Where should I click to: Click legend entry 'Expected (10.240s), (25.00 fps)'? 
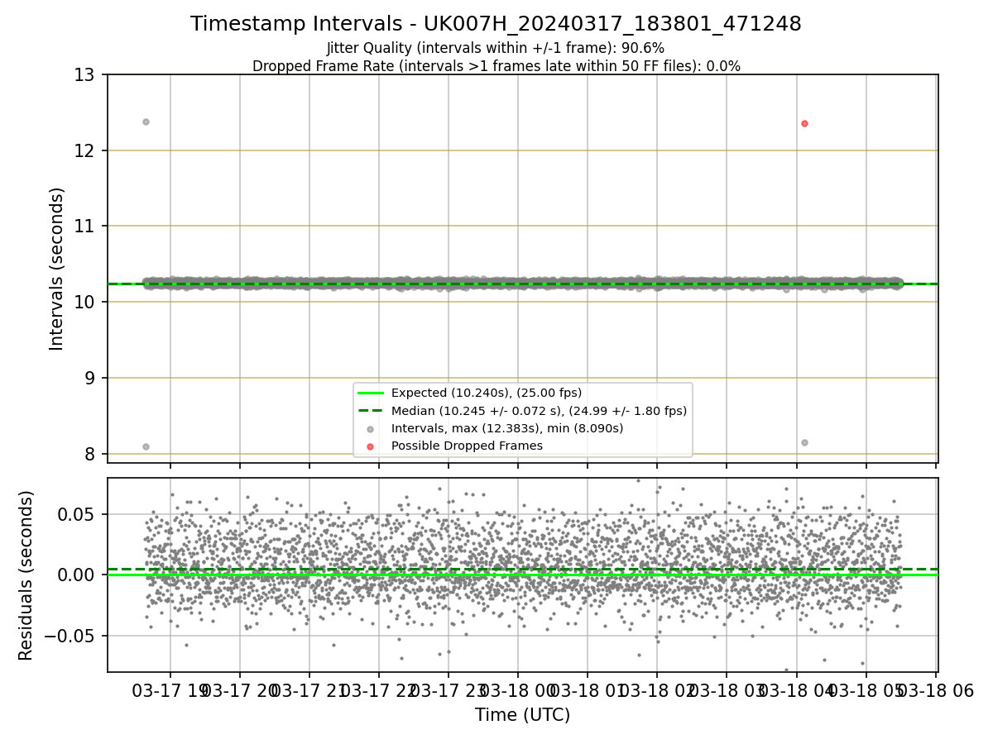tap(487, 393)
